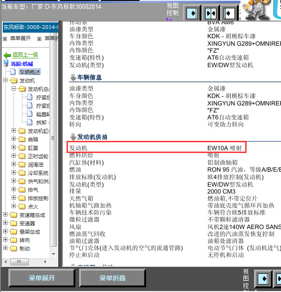Screen dimensions: 281x292
Task: Click the 变速器 folder icon
Action: (x=13, y=223)
